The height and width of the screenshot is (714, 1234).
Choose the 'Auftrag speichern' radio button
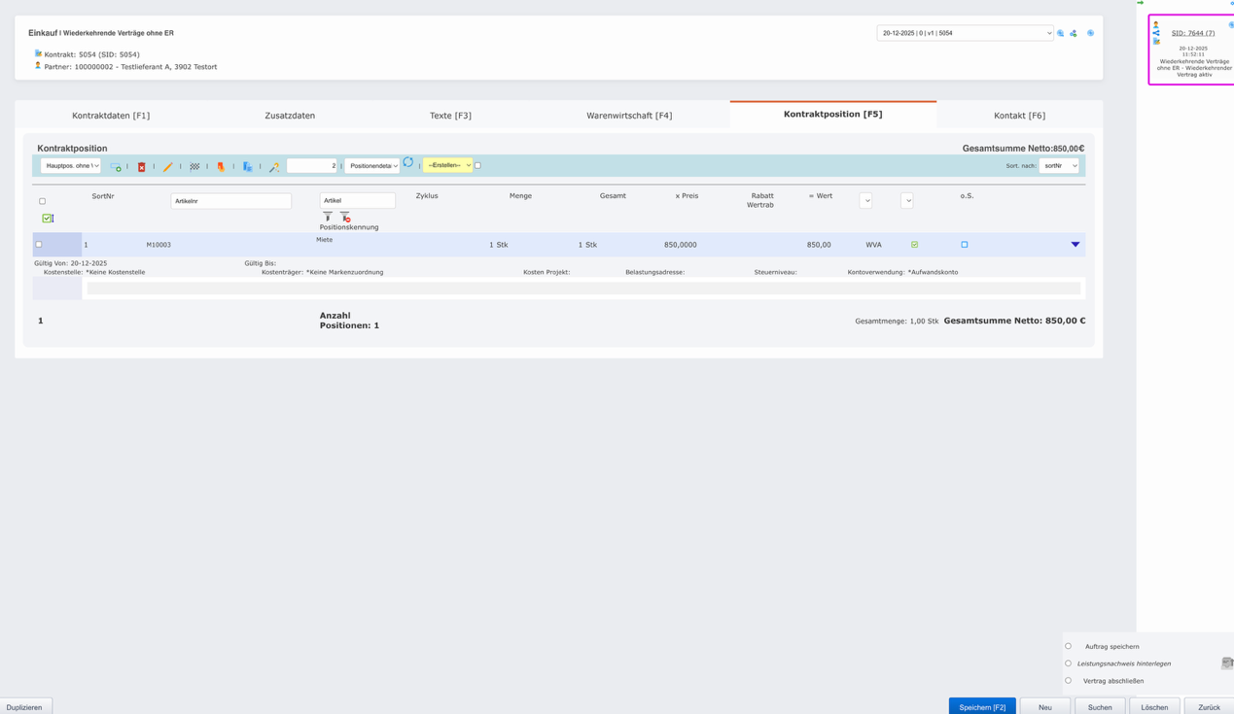point(1068,646)
